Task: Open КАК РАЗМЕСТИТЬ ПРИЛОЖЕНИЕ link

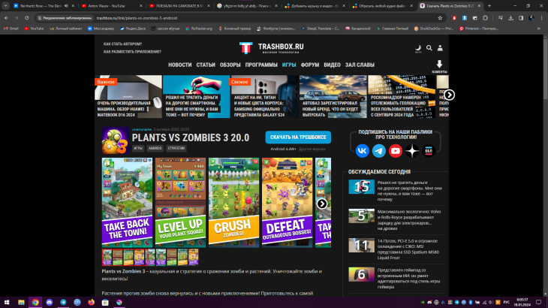Action: tap(132, 52)
